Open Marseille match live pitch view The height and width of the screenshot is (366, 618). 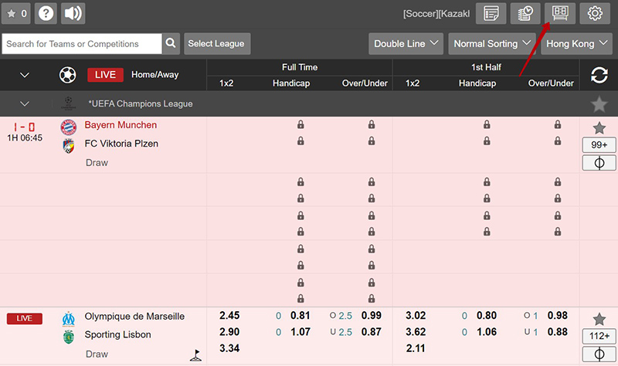coord(599,354)
